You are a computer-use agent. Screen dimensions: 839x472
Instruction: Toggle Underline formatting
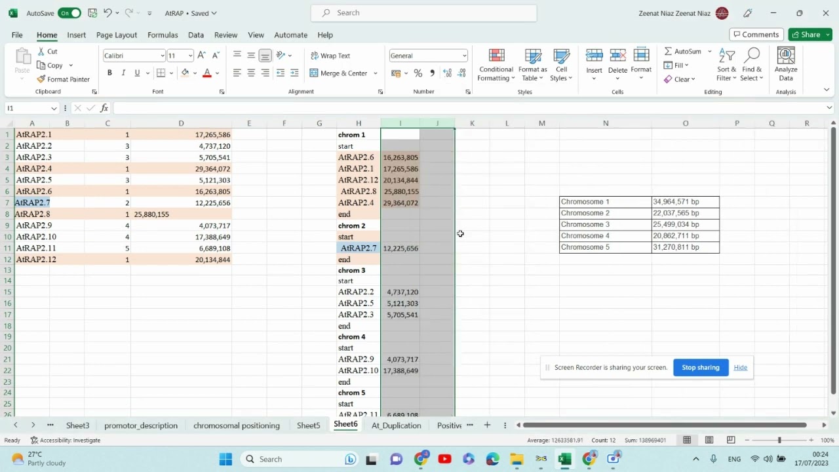click(137, 73)
